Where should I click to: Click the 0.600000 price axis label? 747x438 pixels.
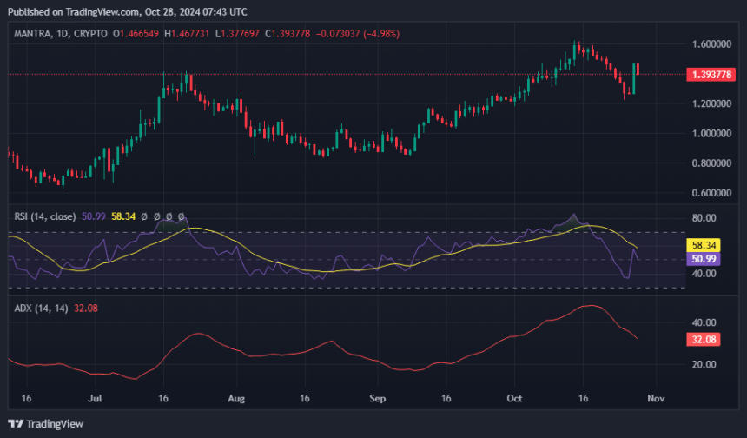pyautogui.click(x=711, y=193)
